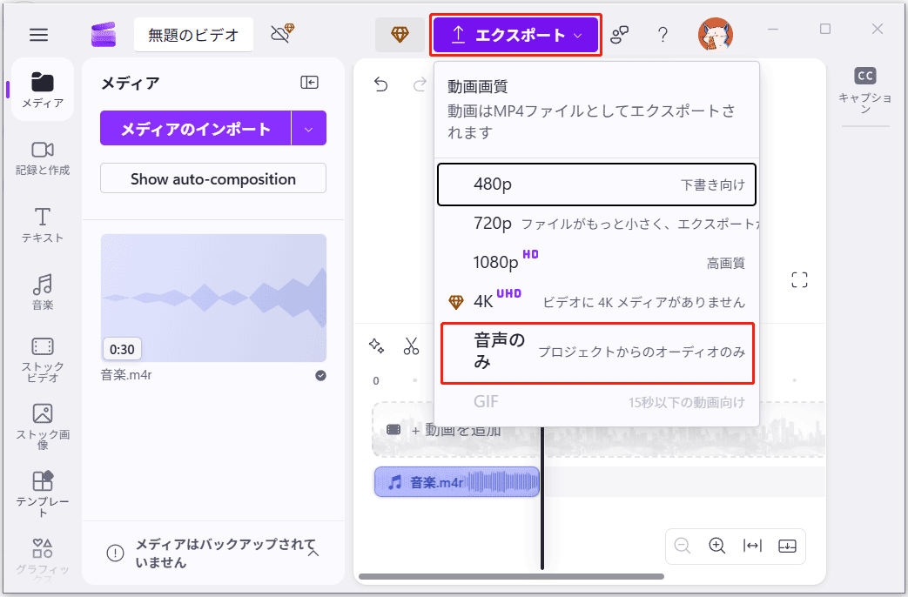Click the fit-timeline-to-screen icon
Image resolution: width=908 pixels, height=597 pixels.
750,546
